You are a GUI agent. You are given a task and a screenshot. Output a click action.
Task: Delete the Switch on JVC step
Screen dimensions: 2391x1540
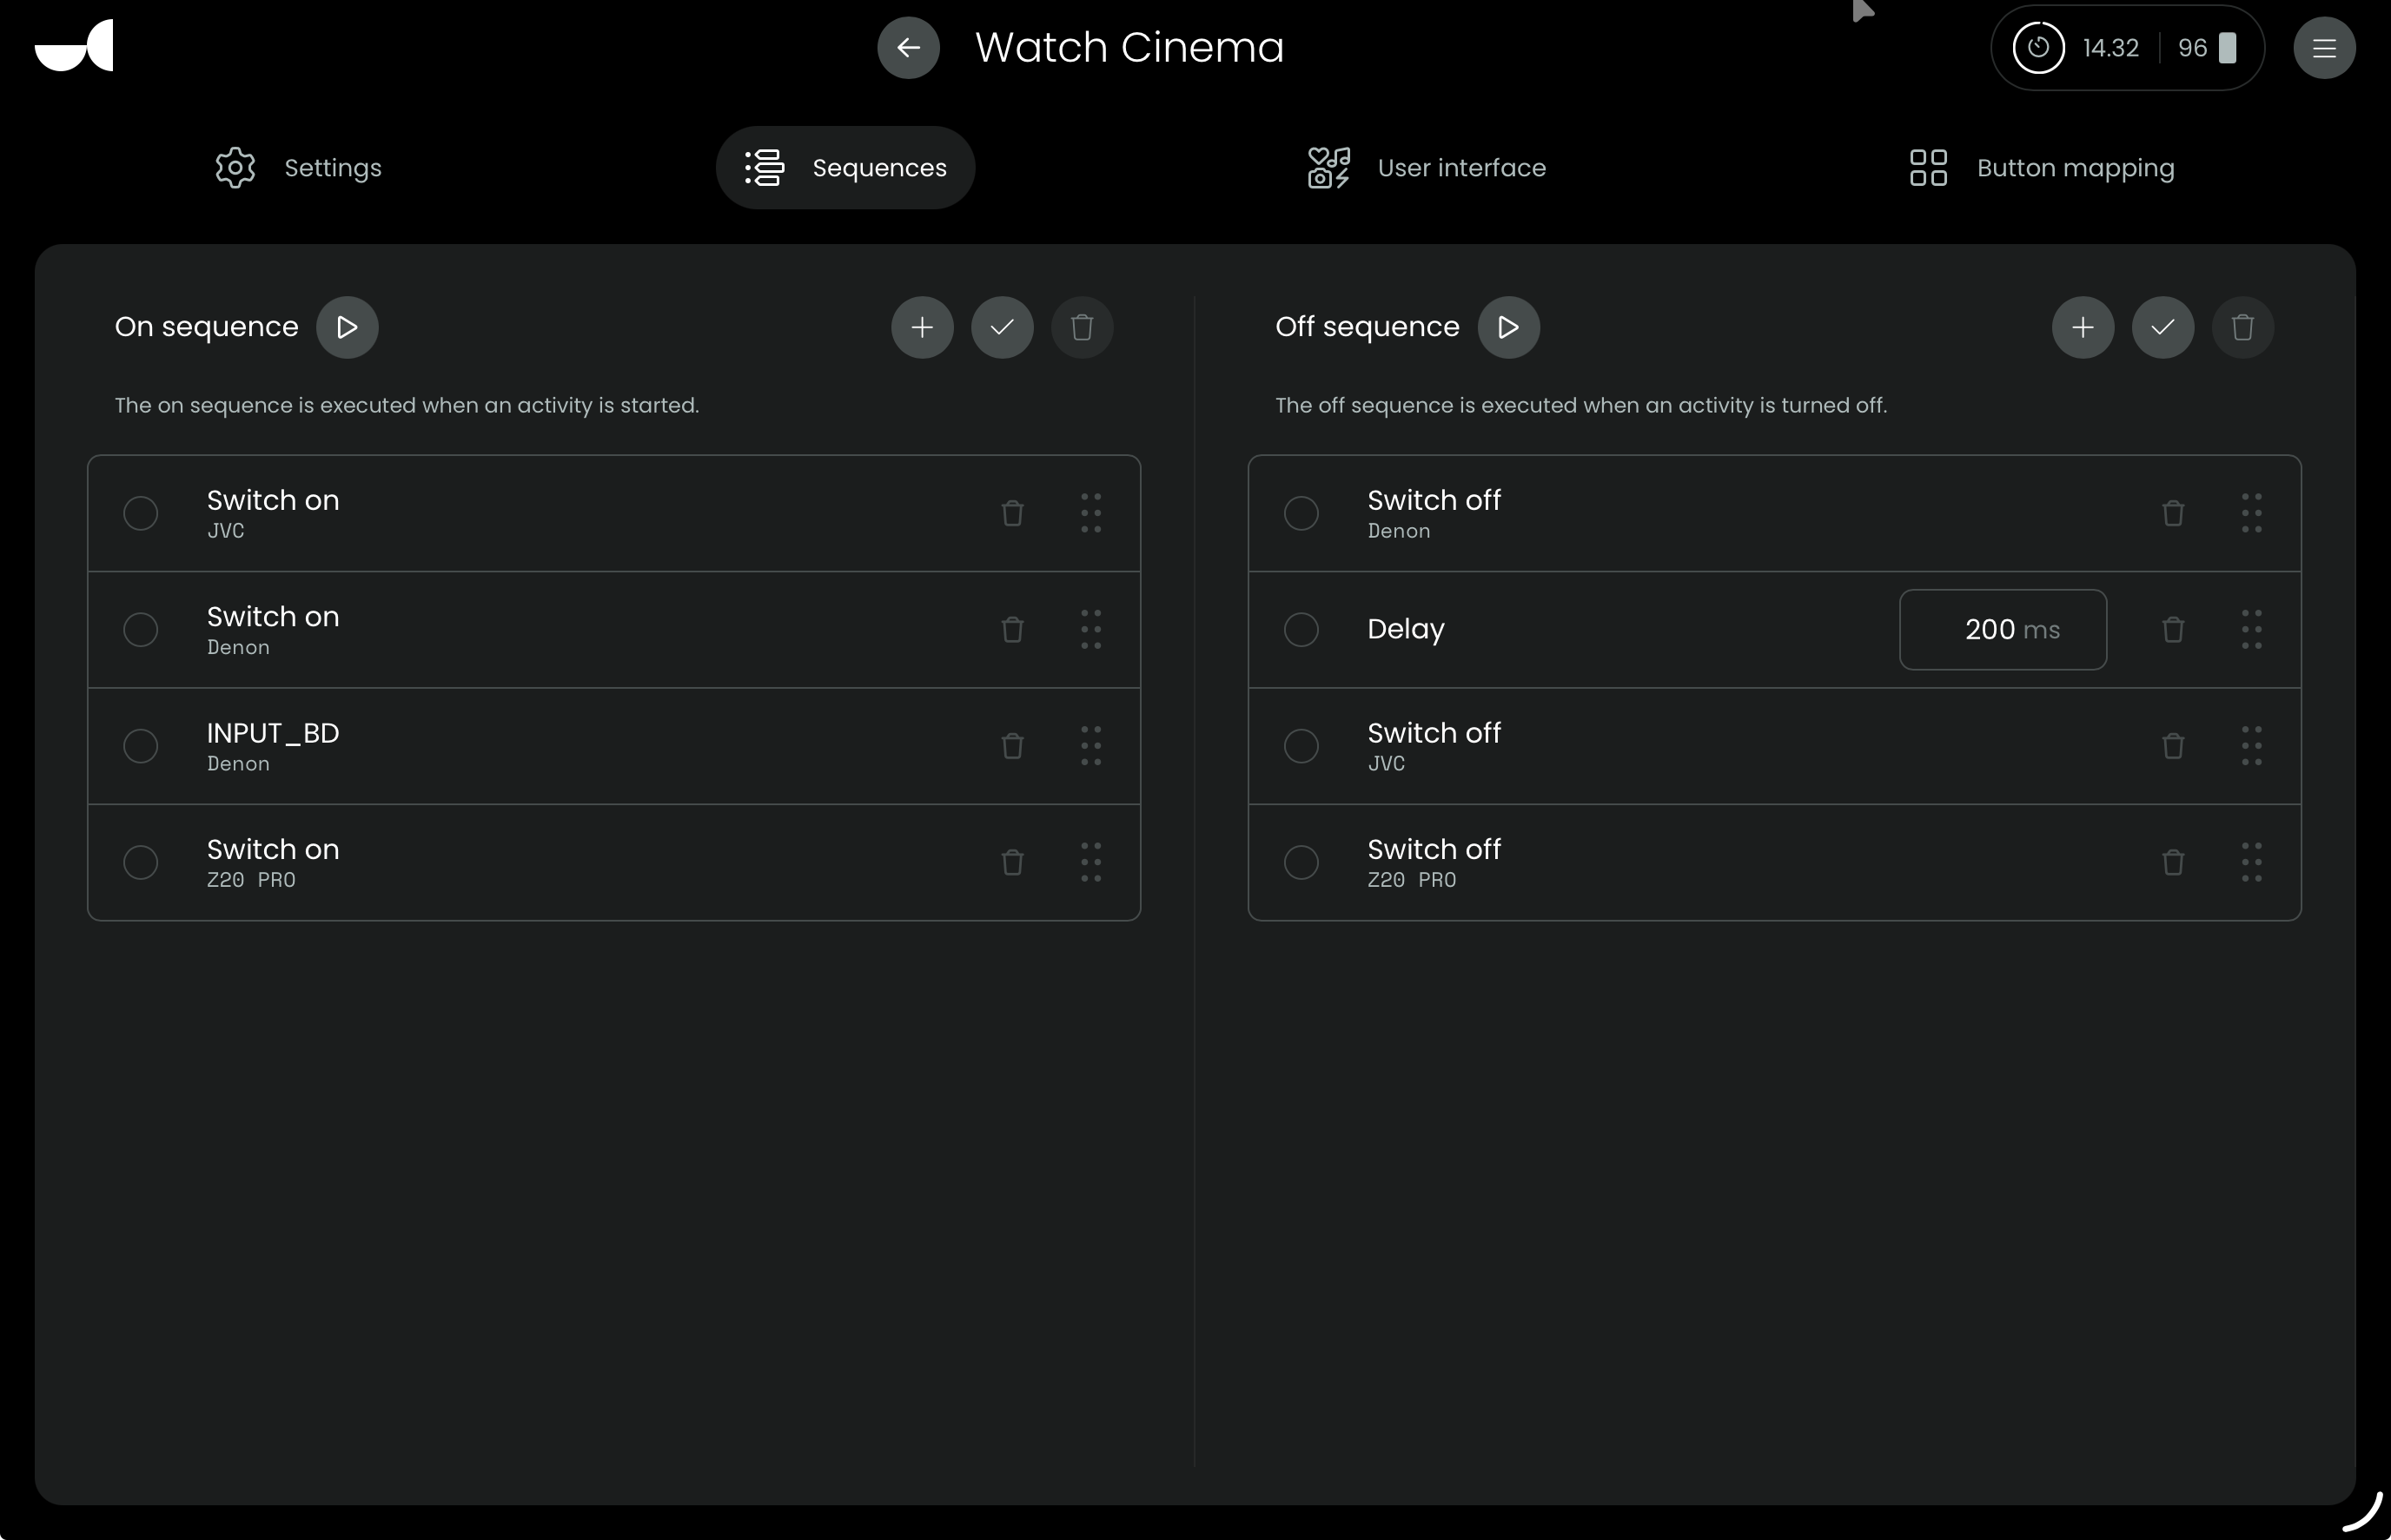1012,513
